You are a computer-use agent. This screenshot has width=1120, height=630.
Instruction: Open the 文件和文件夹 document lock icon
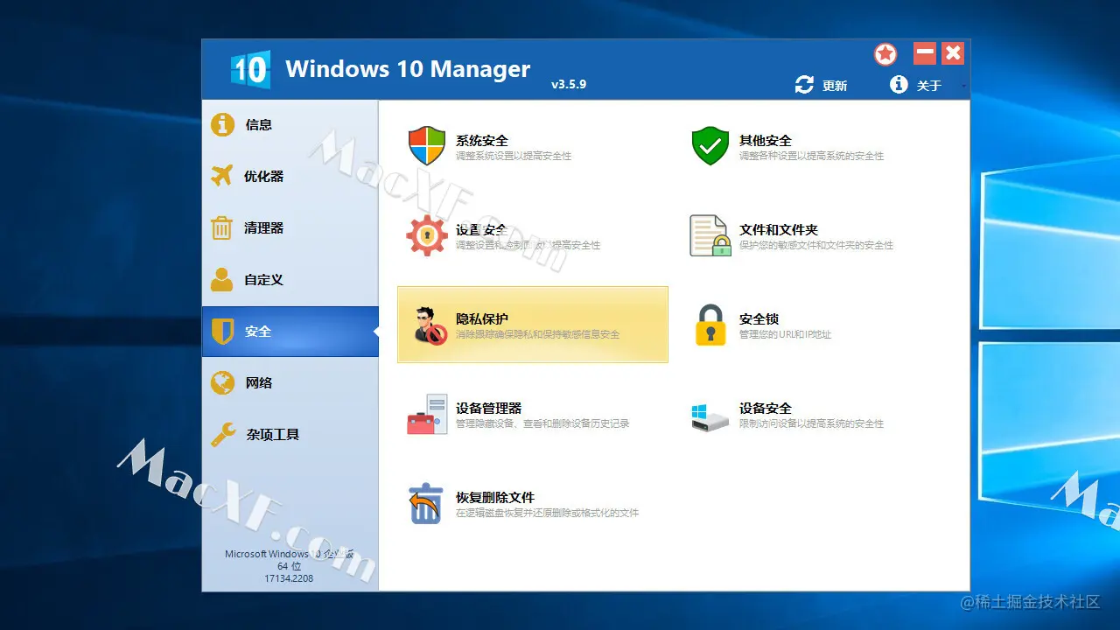pyautogui.click(x=710, y=235)
